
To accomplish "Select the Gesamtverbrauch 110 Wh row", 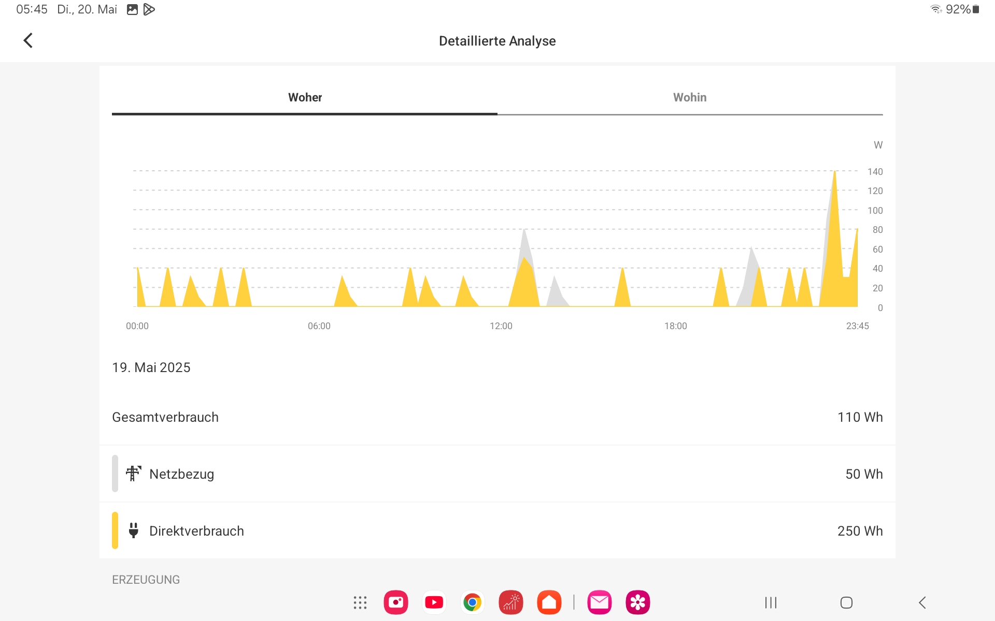I will coord(497,417).
